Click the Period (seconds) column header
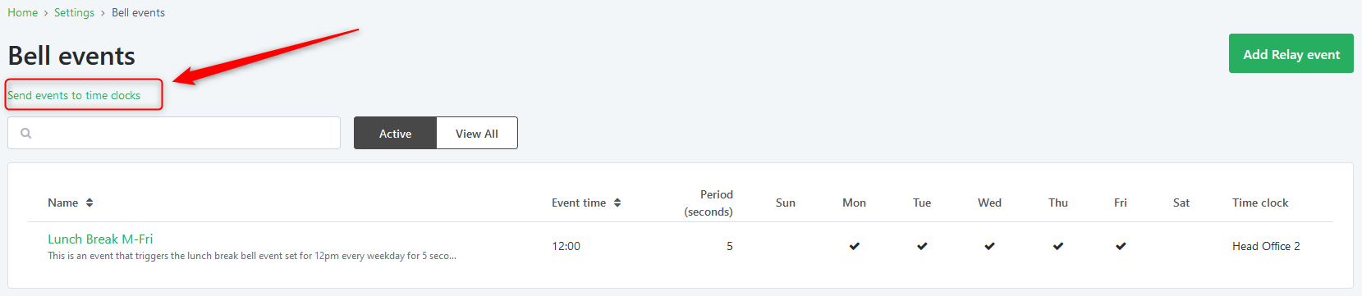The width and height of the screenshot is (1362, 296). tap(709, 203)
